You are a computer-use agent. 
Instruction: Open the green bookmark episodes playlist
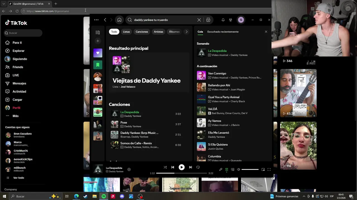tap(98, 65)
